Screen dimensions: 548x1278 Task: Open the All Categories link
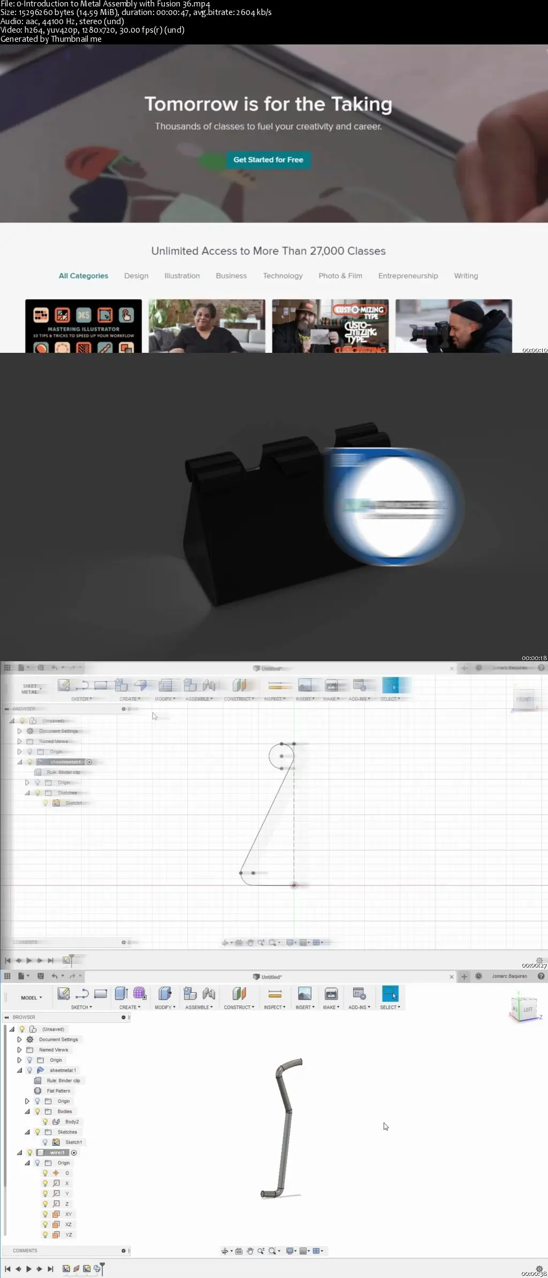(83, 276)
